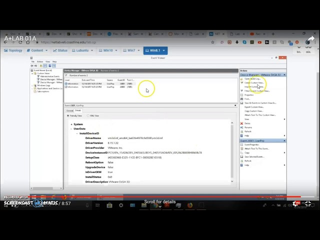
Task: Open a new browser tab
Action: click(273, 34)
